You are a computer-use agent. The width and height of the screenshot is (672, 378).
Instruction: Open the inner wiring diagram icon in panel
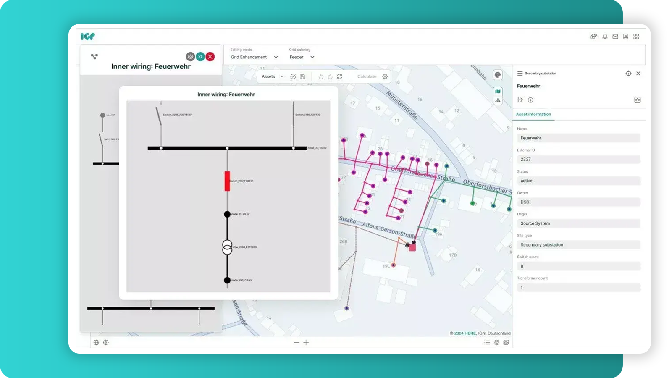pos(637,100)
